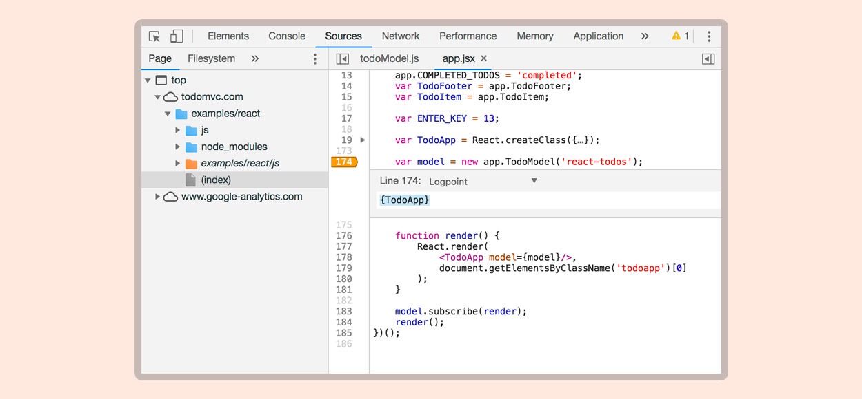
Task: Collapse the top frame tree arrow
Action: coord(148,80)
